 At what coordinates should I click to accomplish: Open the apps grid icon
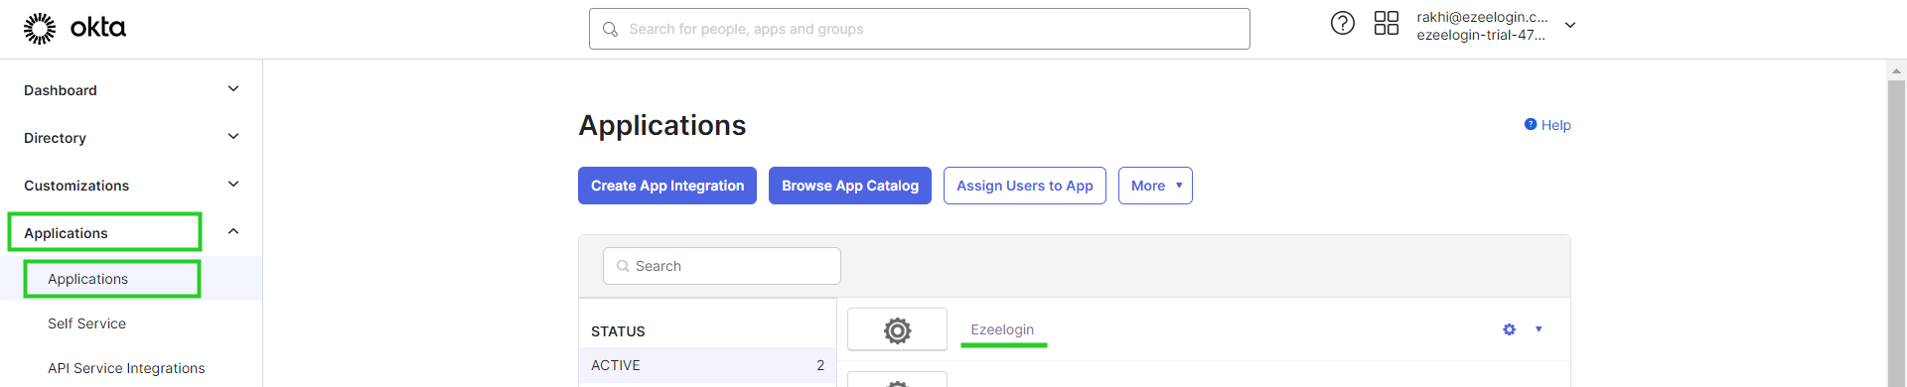tap(1386, 23)
